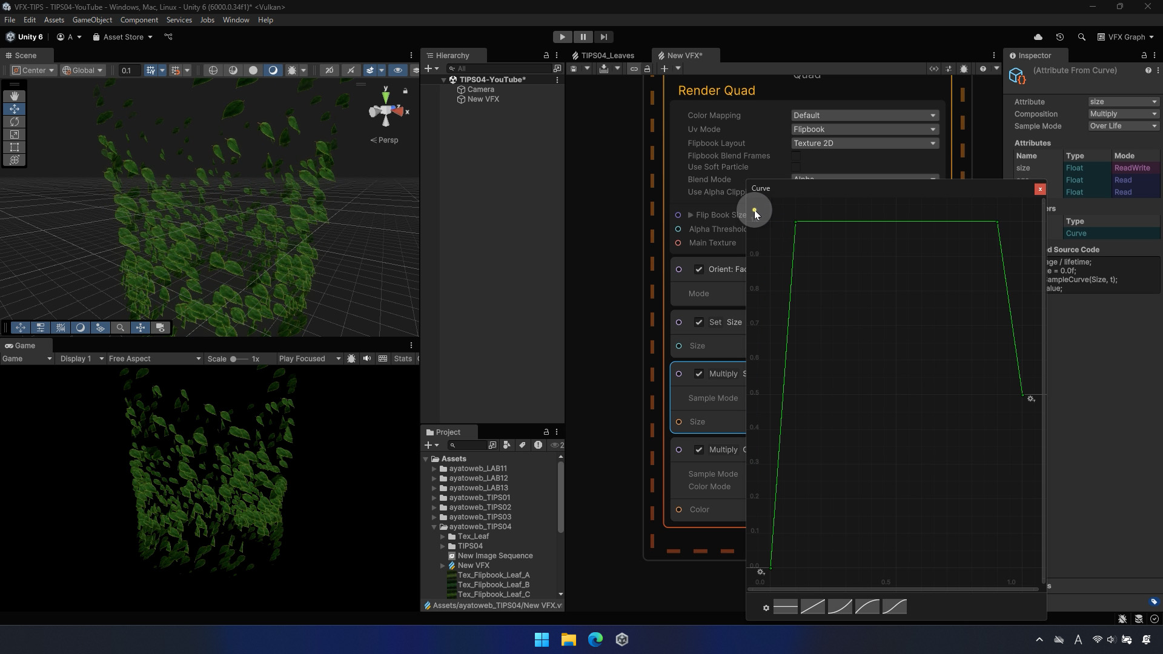Viewport: 1163px width, 654px height.
Task: Select the Rotate tool in Scene
Action: point(15,122)
